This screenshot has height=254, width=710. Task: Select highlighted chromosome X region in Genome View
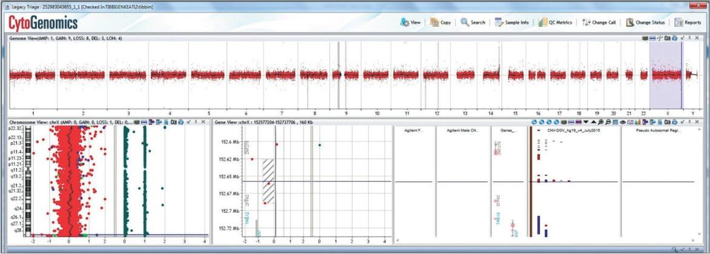pos(665,76)
